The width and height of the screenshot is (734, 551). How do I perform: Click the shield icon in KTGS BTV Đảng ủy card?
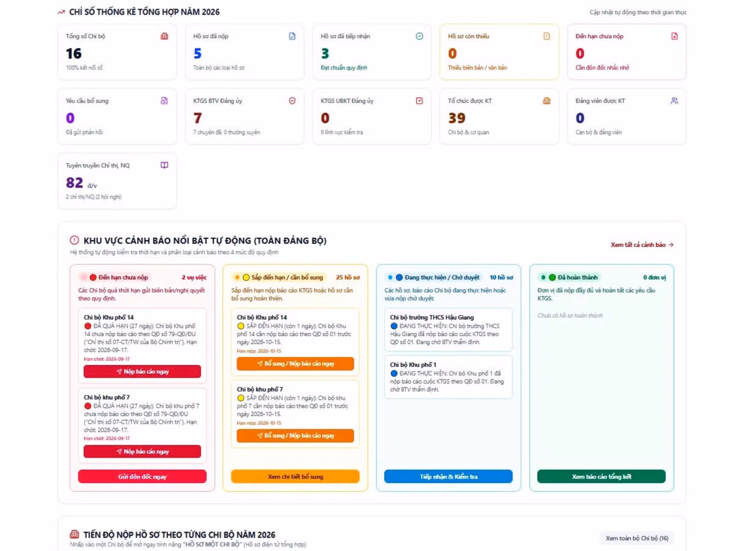292,101
